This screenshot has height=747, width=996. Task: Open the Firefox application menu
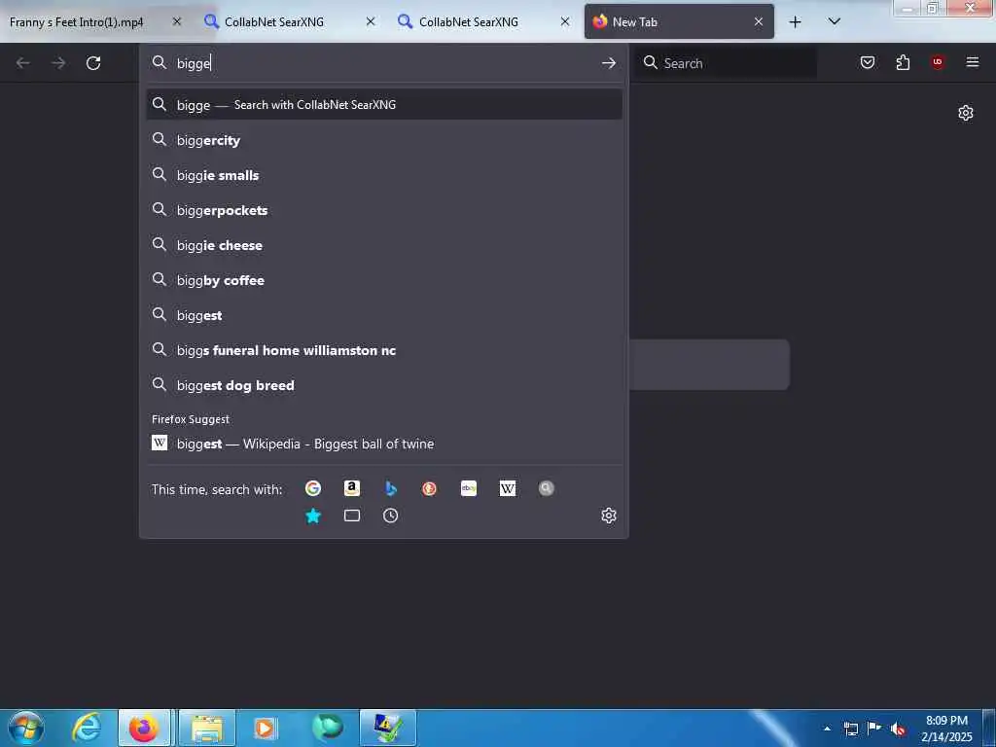click(x=973, y=62)
